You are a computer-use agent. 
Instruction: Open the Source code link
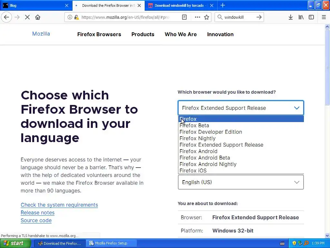point(36,220)
